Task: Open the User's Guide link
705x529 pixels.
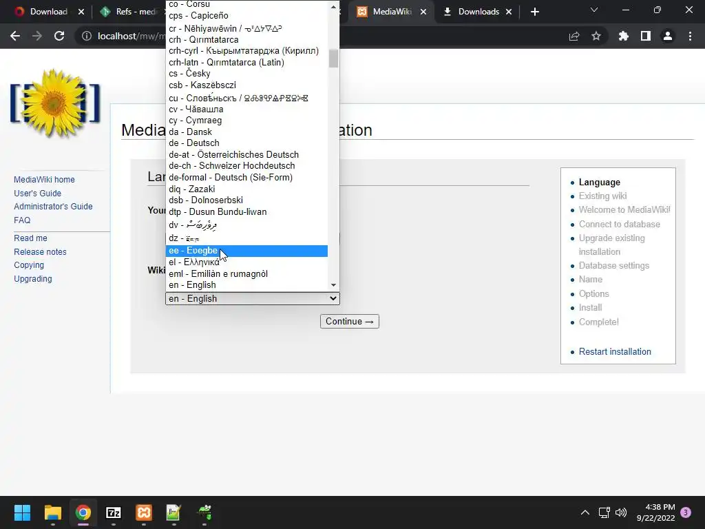Action: tap(37, 194)
